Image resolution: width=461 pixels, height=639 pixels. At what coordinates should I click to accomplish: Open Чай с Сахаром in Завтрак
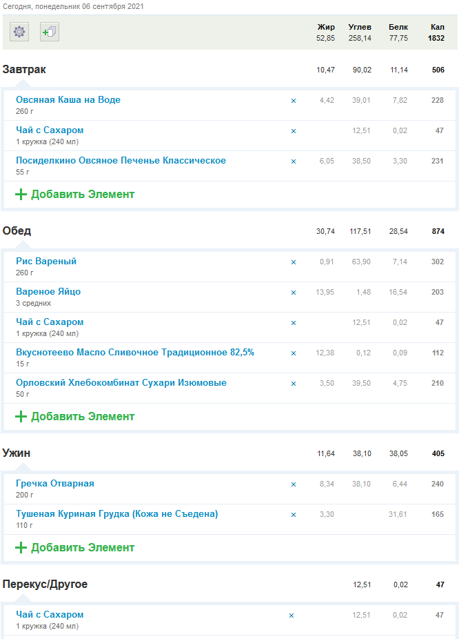[50, 130]
